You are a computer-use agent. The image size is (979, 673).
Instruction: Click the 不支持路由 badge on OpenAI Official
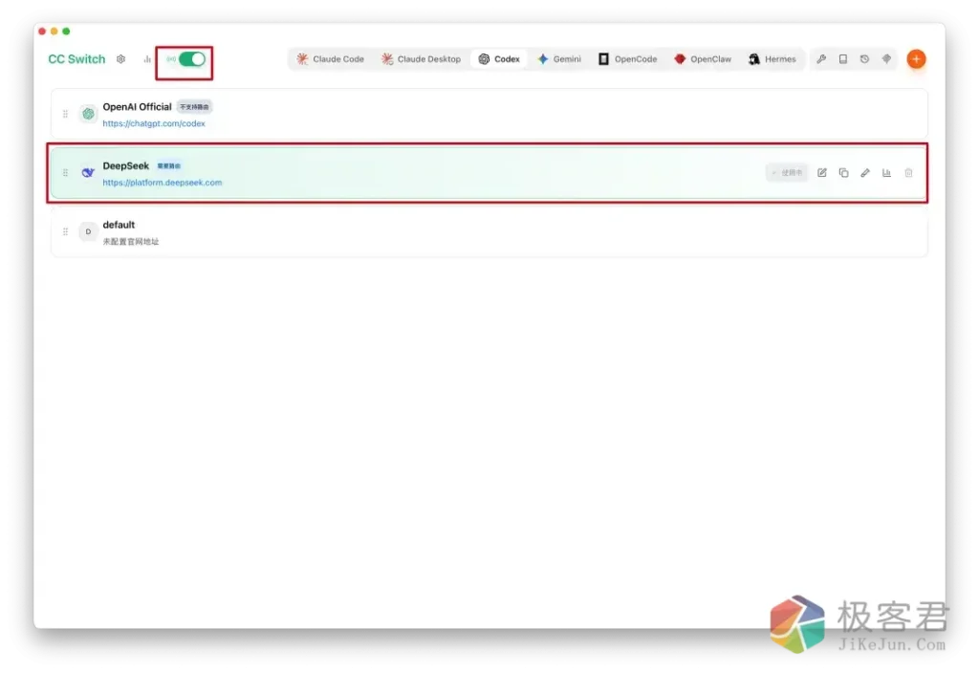point(194,107)
